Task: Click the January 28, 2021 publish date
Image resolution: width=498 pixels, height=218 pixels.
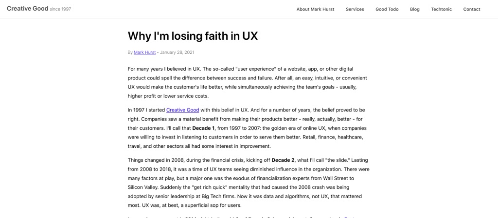Action: coord(177,52)
